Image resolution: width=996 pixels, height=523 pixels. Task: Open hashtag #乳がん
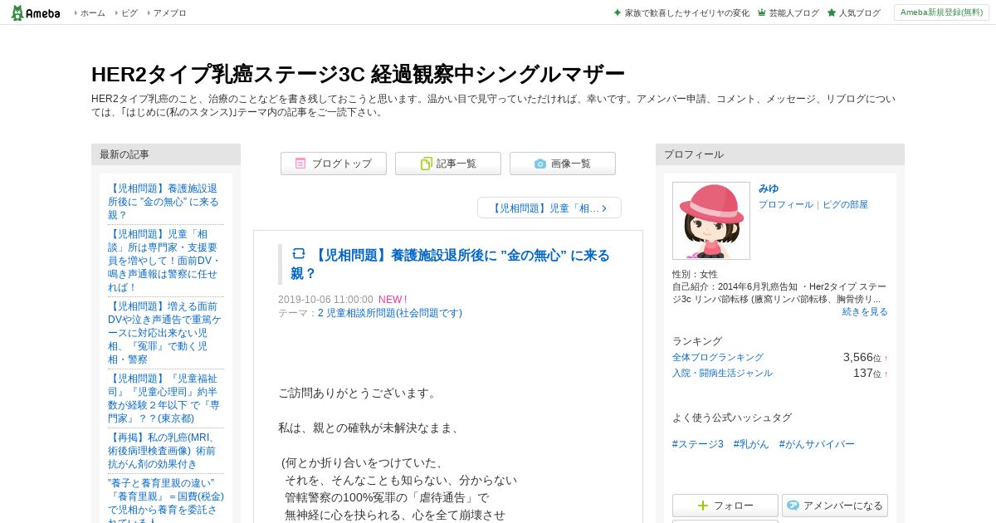[x=751, y=444]
